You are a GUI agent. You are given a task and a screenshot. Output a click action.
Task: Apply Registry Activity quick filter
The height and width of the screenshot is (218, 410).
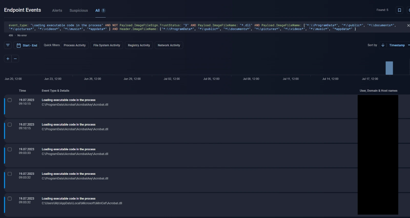coord(139,45)
